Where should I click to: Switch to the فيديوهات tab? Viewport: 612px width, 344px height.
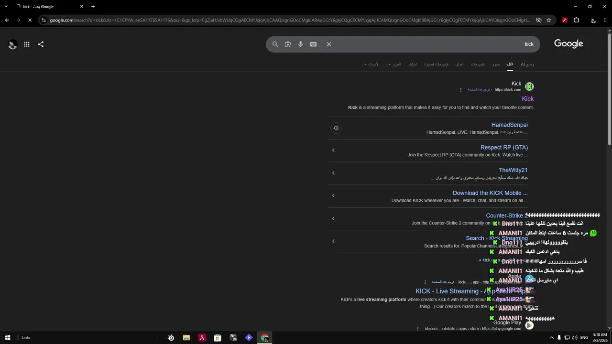click(478, 64)
